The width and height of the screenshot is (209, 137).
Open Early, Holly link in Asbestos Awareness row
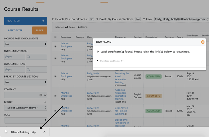pyautogui.click(x=93, y=93)
